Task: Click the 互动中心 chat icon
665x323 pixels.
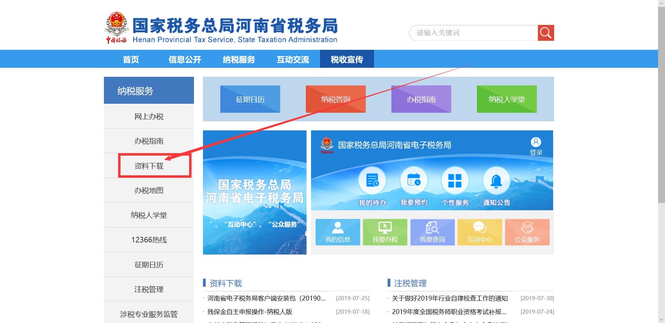Action: point(479,232)
